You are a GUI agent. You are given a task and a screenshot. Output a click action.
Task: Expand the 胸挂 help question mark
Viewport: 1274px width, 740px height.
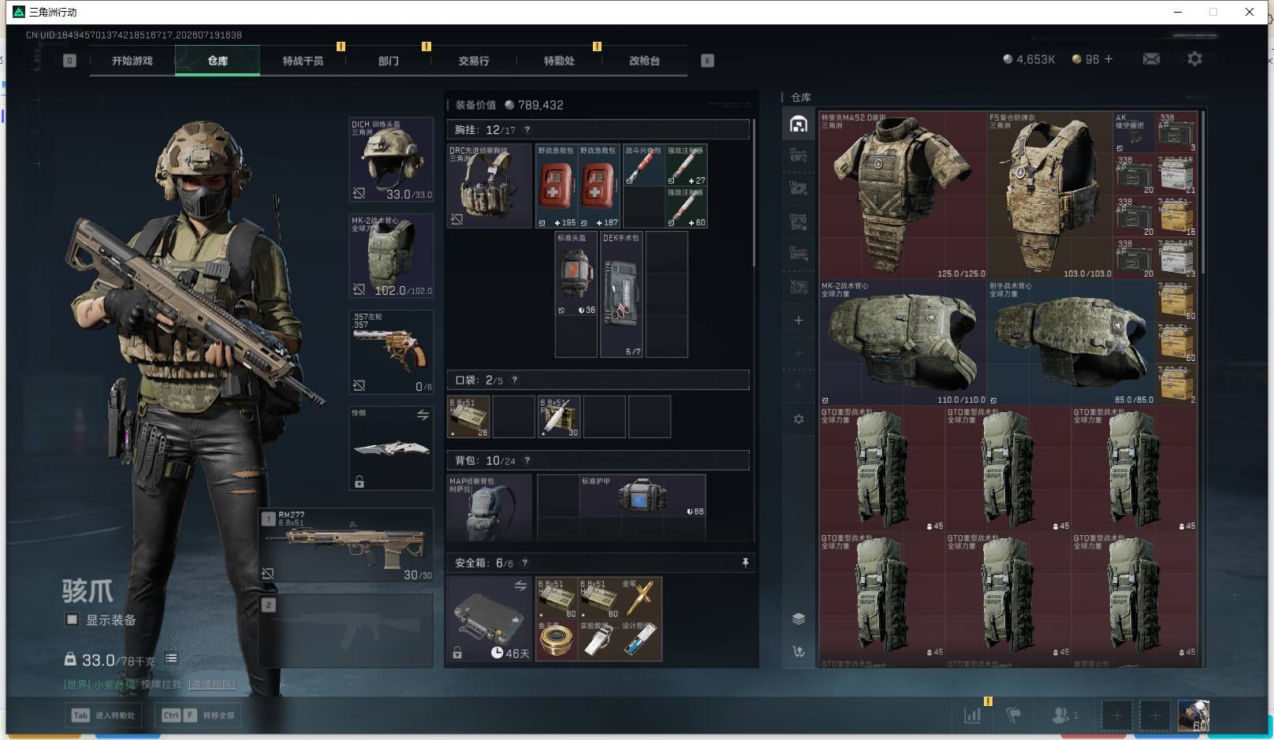(x=527, y=130)
